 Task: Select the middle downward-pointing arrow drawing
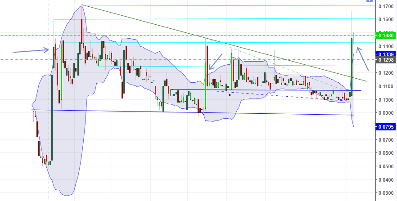click(x=215, y=62)
